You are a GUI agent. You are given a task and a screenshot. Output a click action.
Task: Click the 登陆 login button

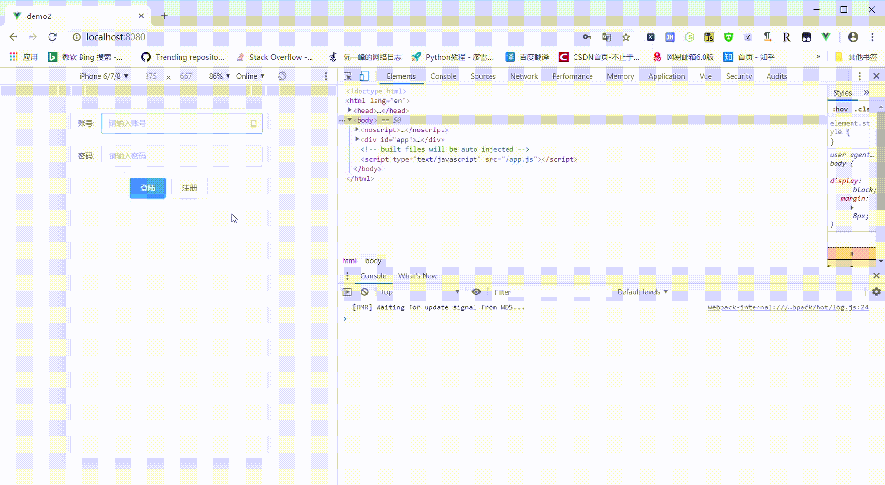[147, 188]
